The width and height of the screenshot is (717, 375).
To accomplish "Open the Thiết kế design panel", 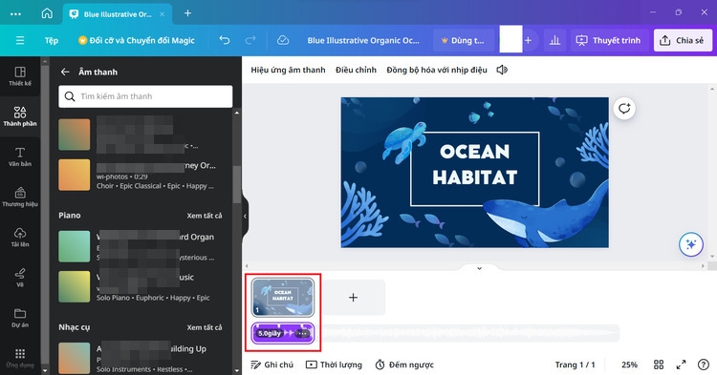I will pyautogui.click(x=20, y=76).
